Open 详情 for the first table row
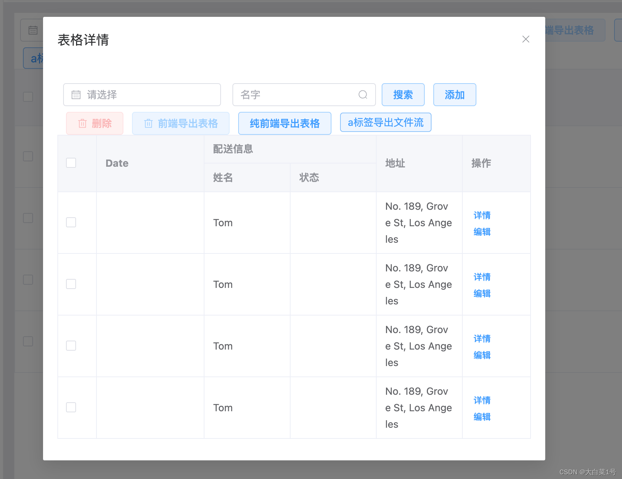The height and width of the screenshot is (479, 622). [482, 215]
